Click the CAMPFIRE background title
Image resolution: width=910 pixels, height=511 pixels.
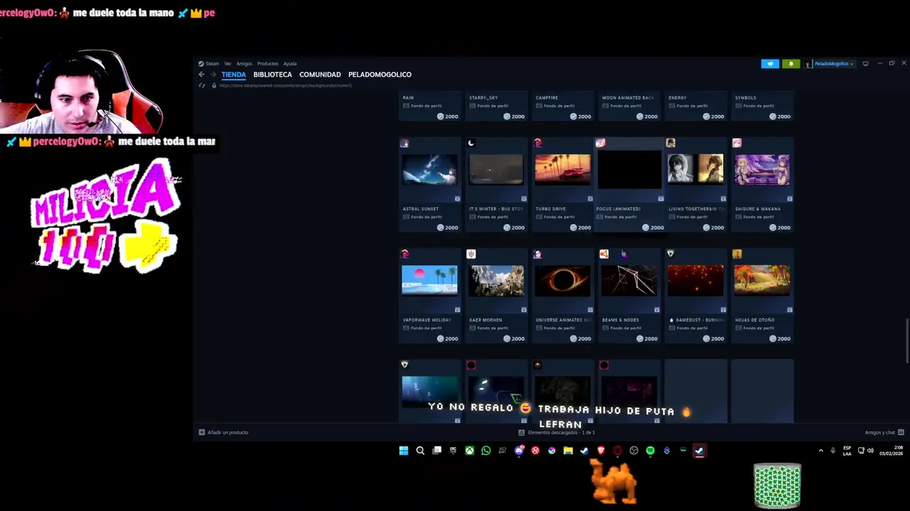547,98
